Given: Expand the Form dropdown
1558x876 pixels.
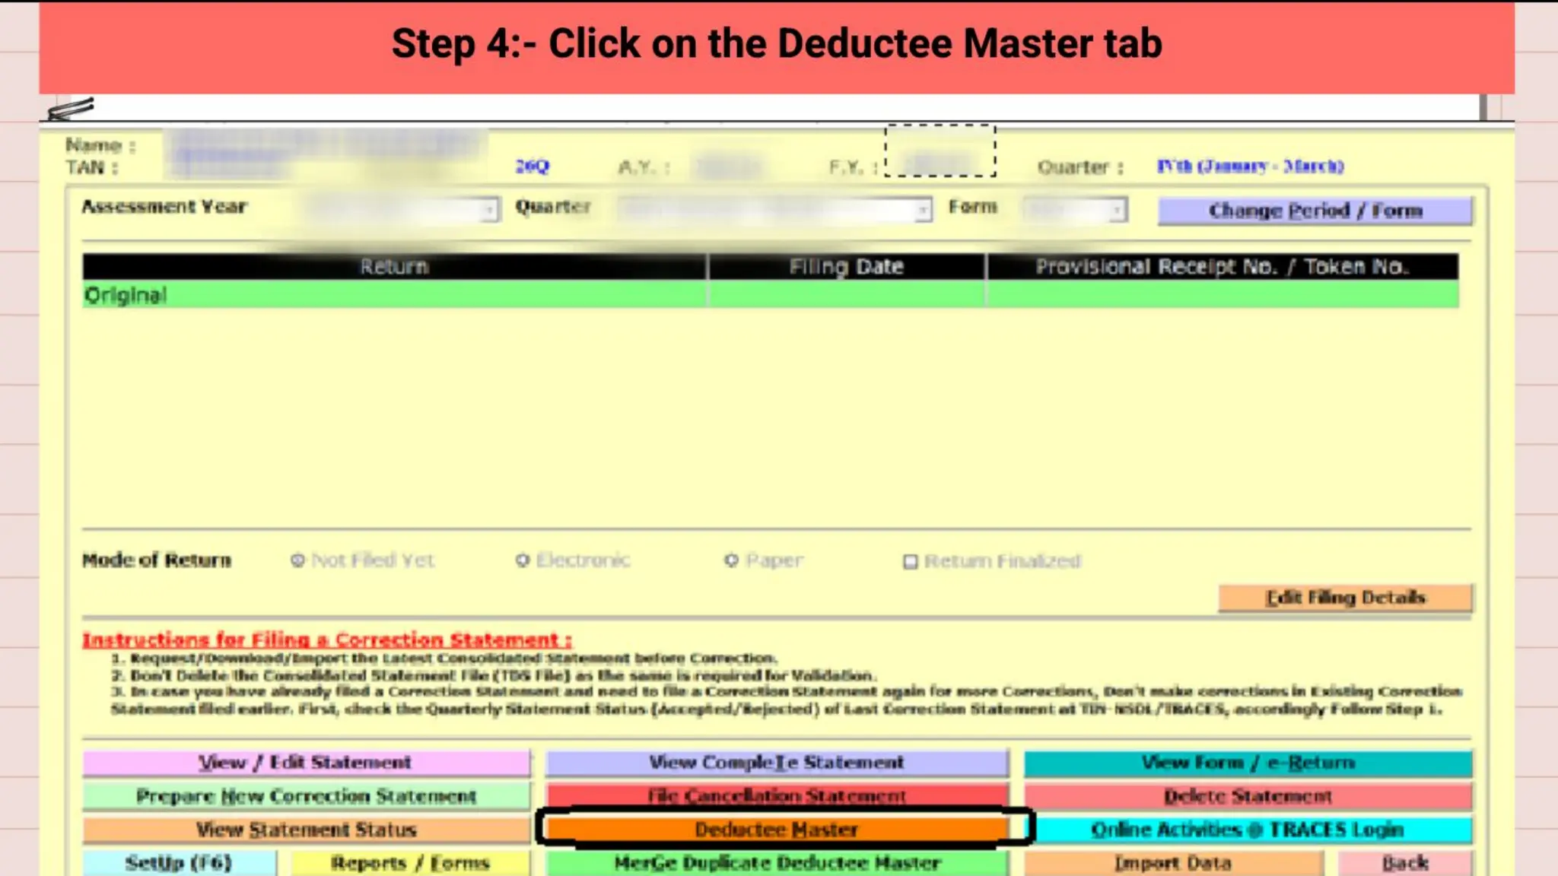Looking at the screenshot, I should point(1117,209).
